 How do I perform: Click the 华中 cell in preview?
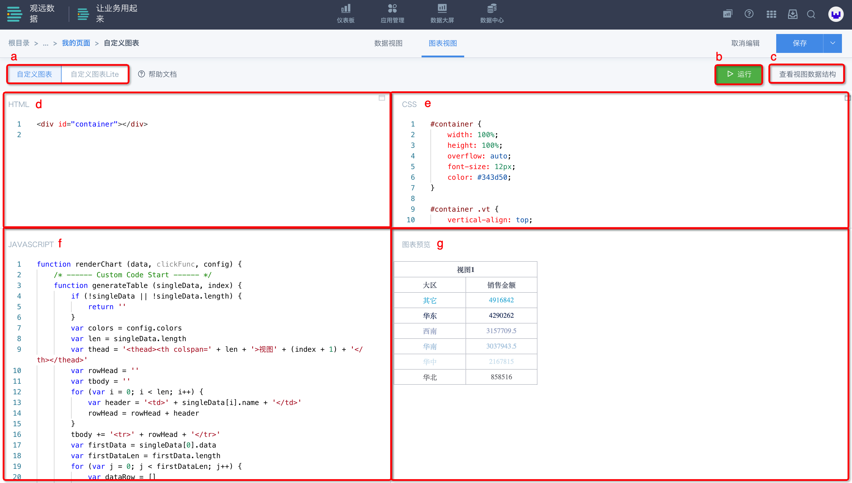(430, 362)
